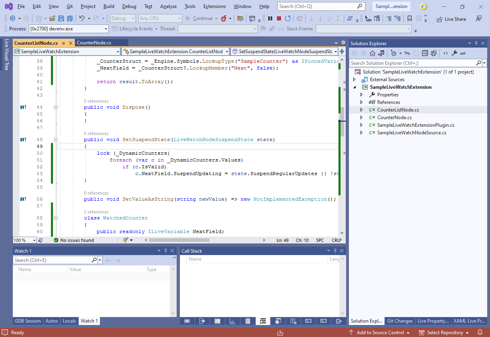Stop debugging with the red square
This screenshot has width=490, height=337.
[279, 18]
